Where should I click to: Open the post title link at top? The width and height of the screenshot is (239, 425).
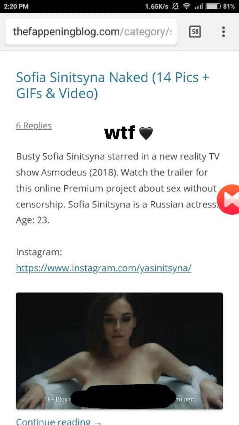[x=113, y=86]
